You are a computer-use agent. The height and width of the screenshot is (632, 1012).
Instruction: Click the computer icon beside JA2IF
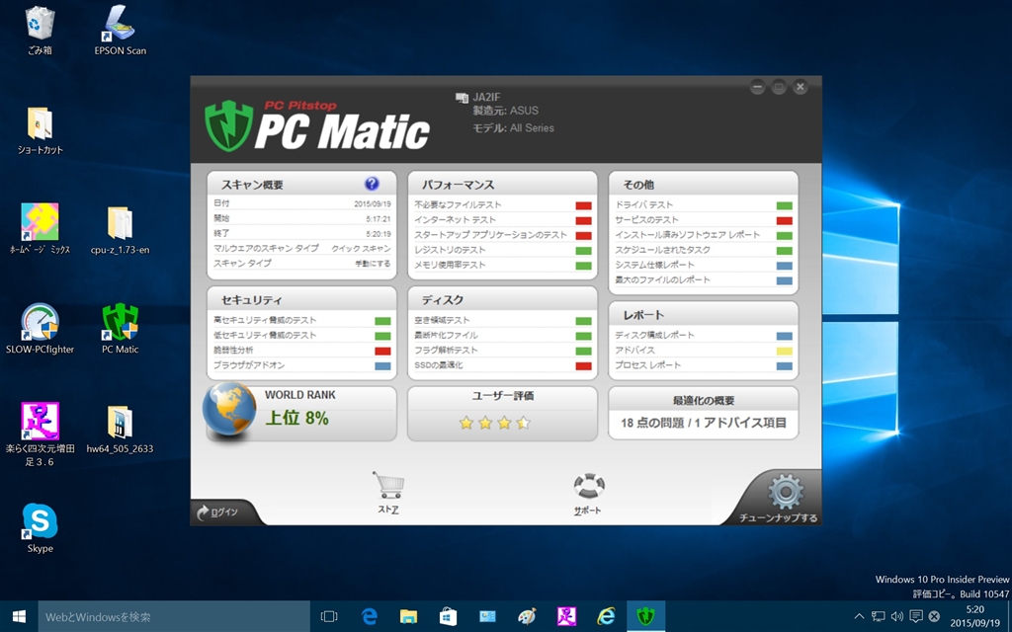[x=462, y=98]
